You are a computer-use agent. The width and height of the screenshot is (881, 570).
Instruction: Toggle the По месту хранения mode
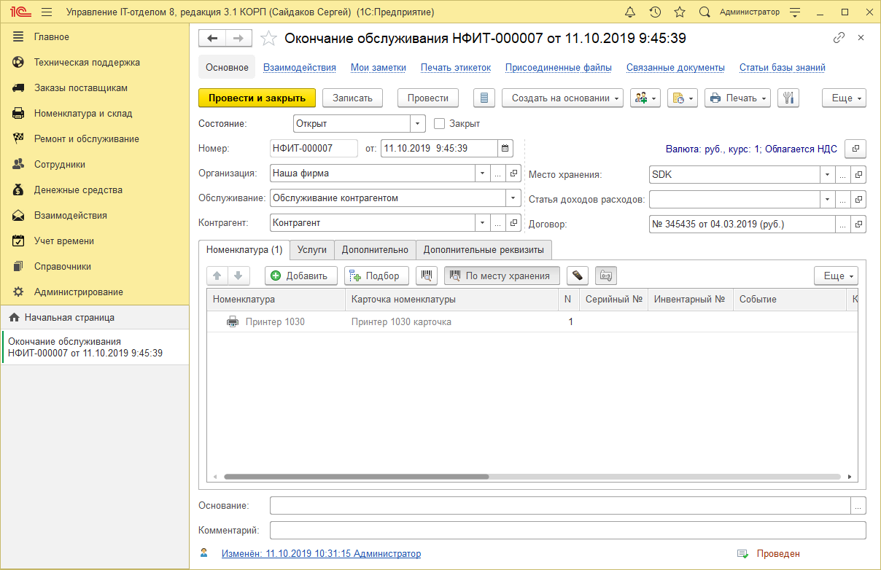click(x=502, y=276)
